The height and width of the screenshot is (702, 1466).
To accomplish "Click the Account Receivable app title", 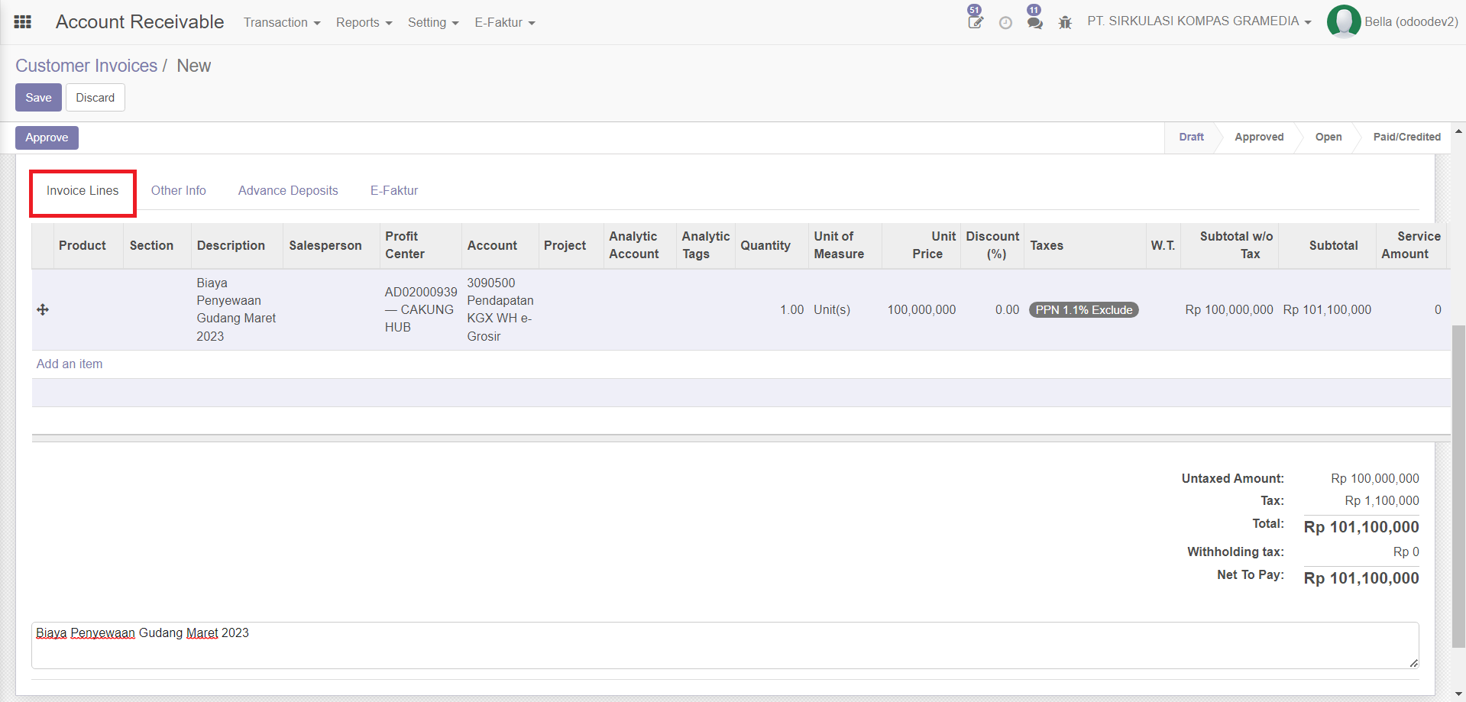I will coord(140,21).
